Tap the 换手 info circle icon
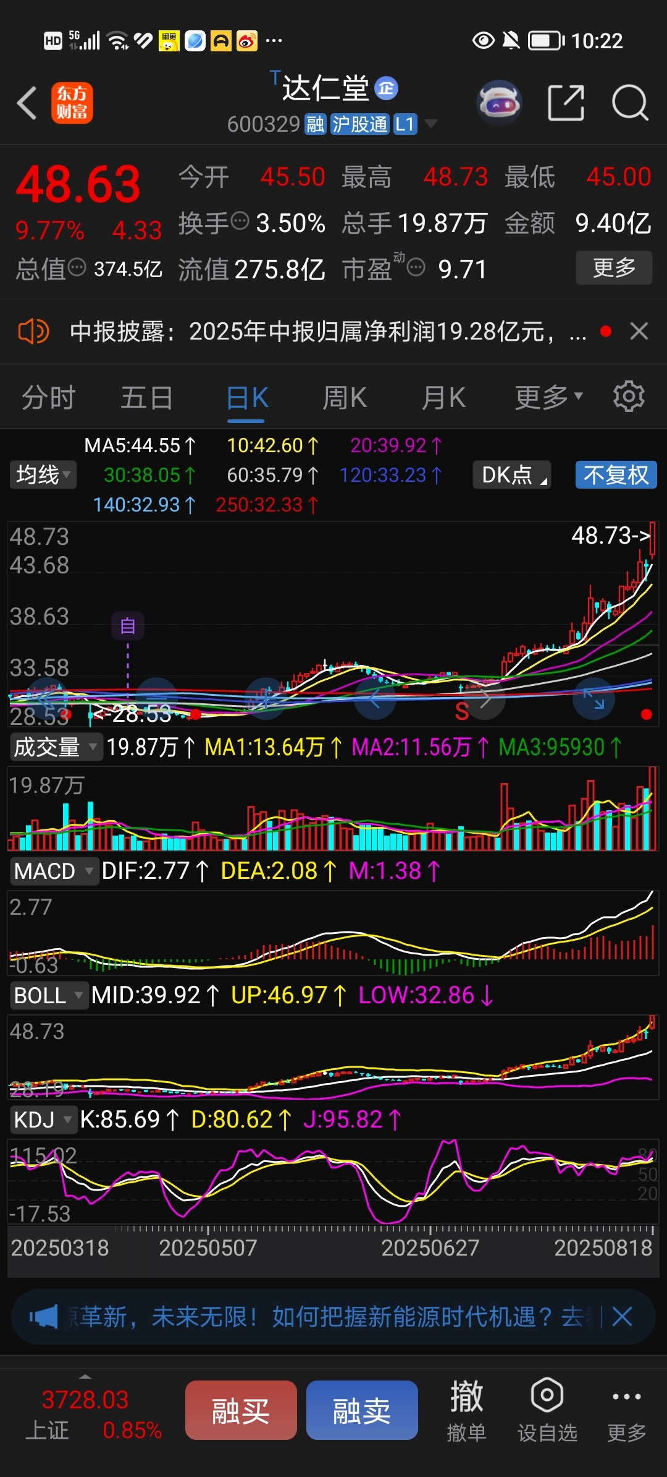 (240, 220)
